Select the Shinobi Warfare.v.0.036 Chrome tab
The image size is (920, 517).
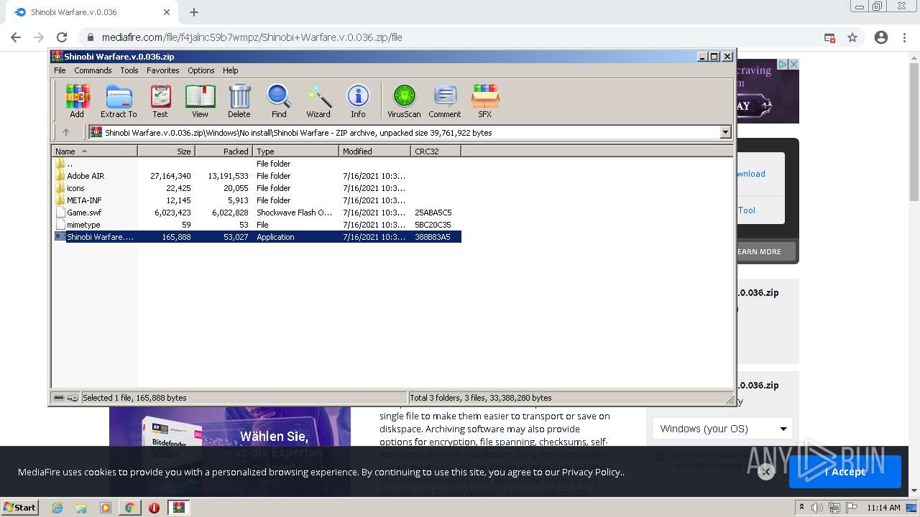pyautogui.click(x=91, y=12)
